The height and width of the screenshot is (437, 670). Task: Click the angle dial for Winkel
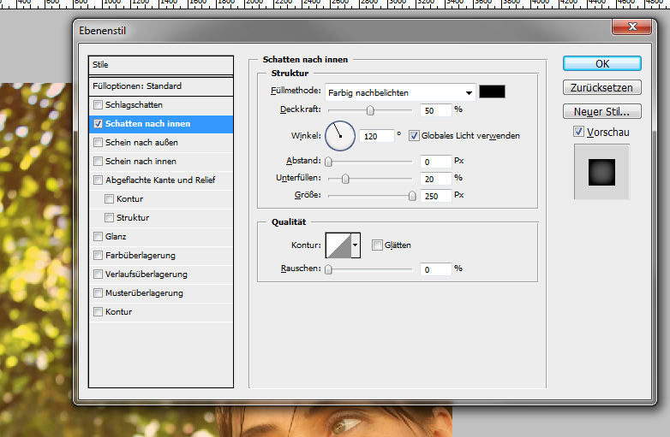[339, 134]
